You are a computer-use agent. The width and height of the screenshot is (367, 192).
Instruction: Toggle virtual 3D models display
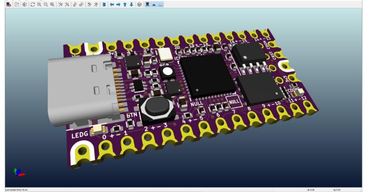tap(161, 4)
